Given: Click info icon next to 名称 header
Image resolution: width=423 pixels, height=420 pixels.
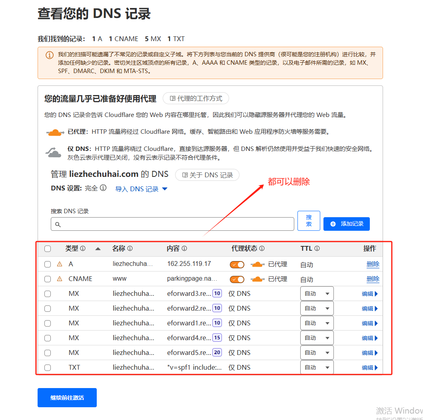Looking at the screenshot, I should pos(130,248).
